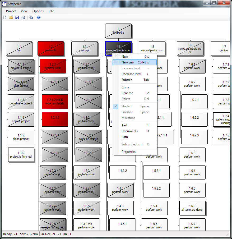Choose Documents in the context menu
Screen dimensions: 232x239
click(x=135, y=131)
